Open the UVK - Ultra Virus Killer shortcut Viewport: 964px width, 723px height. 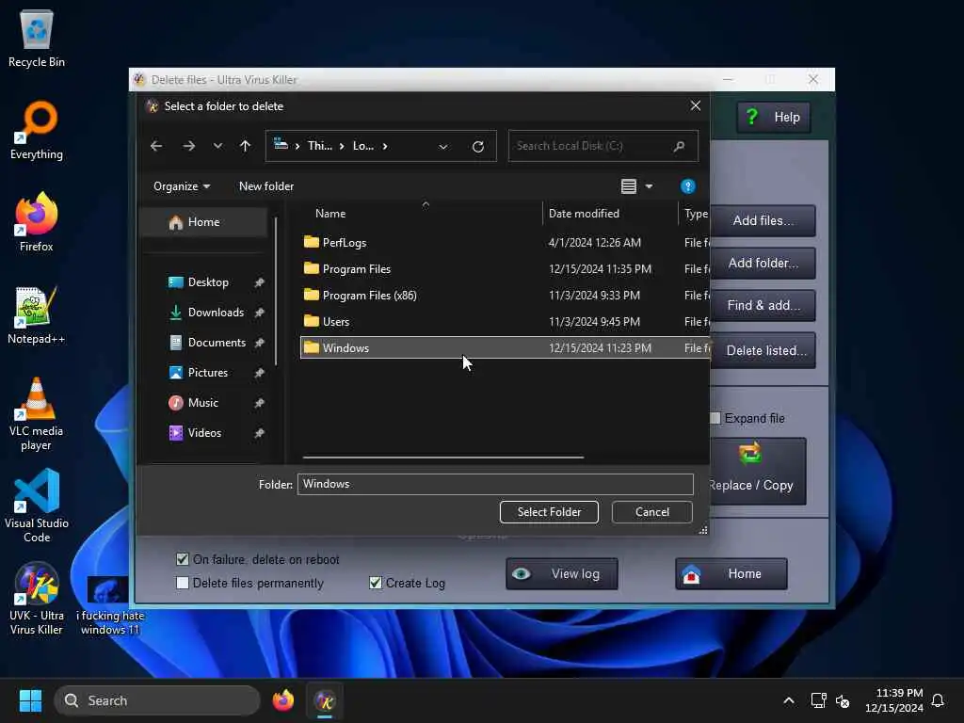tap(37, 599)
